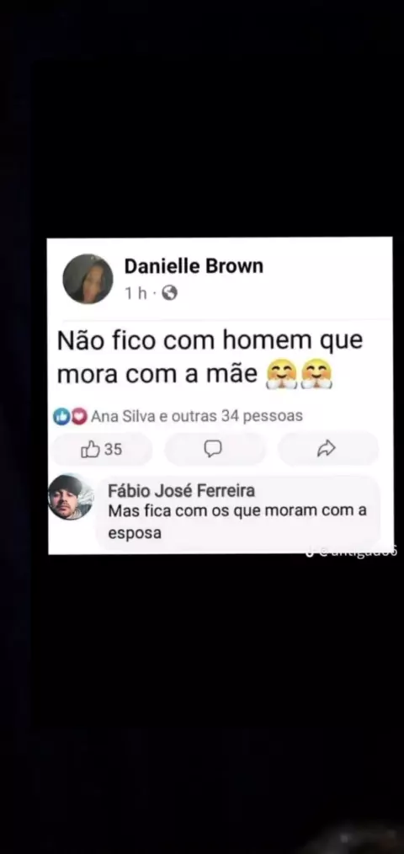The height and width of the screenshot is (854, 404).
Task: Click the post text line 'mora com a mãe'
Action: pyautogui.click(x=157, y=376)
